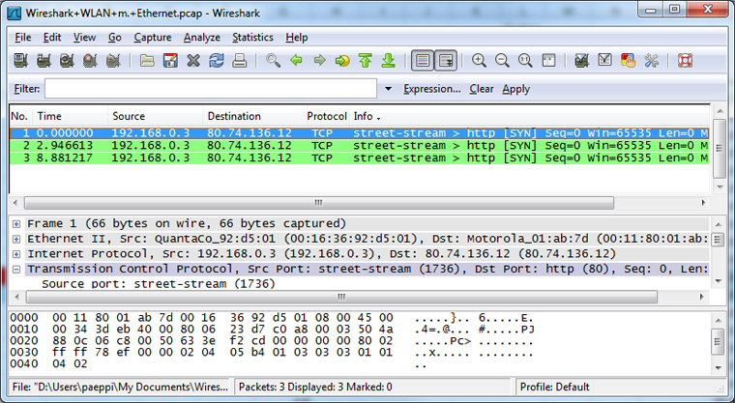Sort packets by the Source column
This screenshot has width=735, height=403.
155,116
